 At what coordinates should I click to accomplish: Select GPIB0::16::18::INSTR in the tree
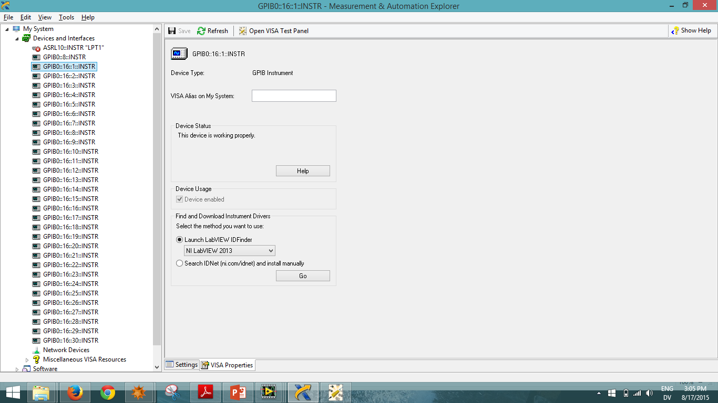[71, 227]
